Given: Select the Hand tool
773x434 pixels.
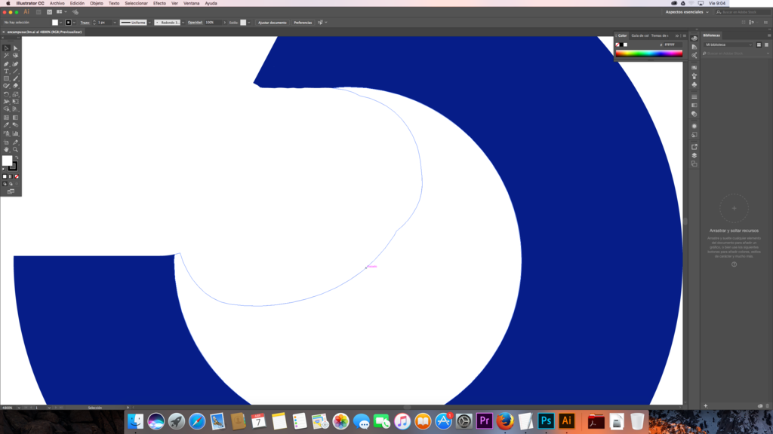Looking at the screenshot, I should click(6, 149).
